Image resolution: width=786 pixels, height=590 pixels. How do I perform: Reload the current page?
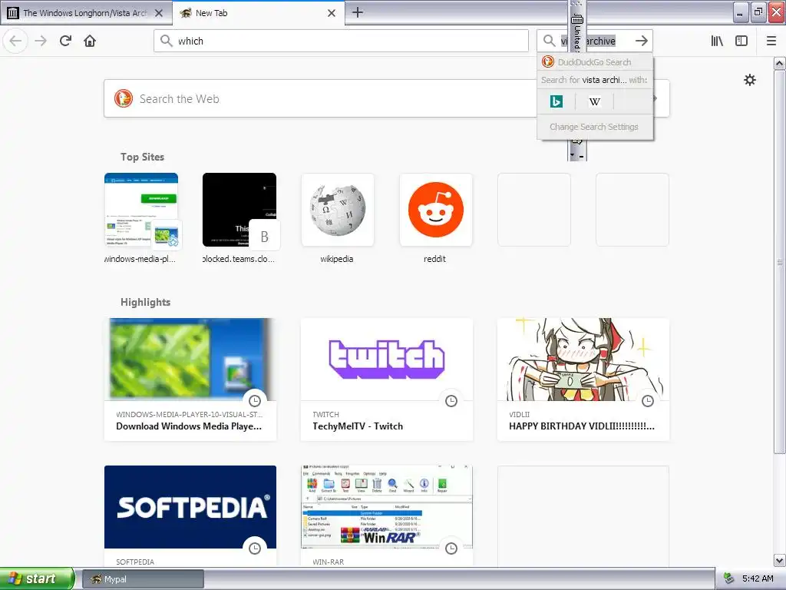pos(65,41)
